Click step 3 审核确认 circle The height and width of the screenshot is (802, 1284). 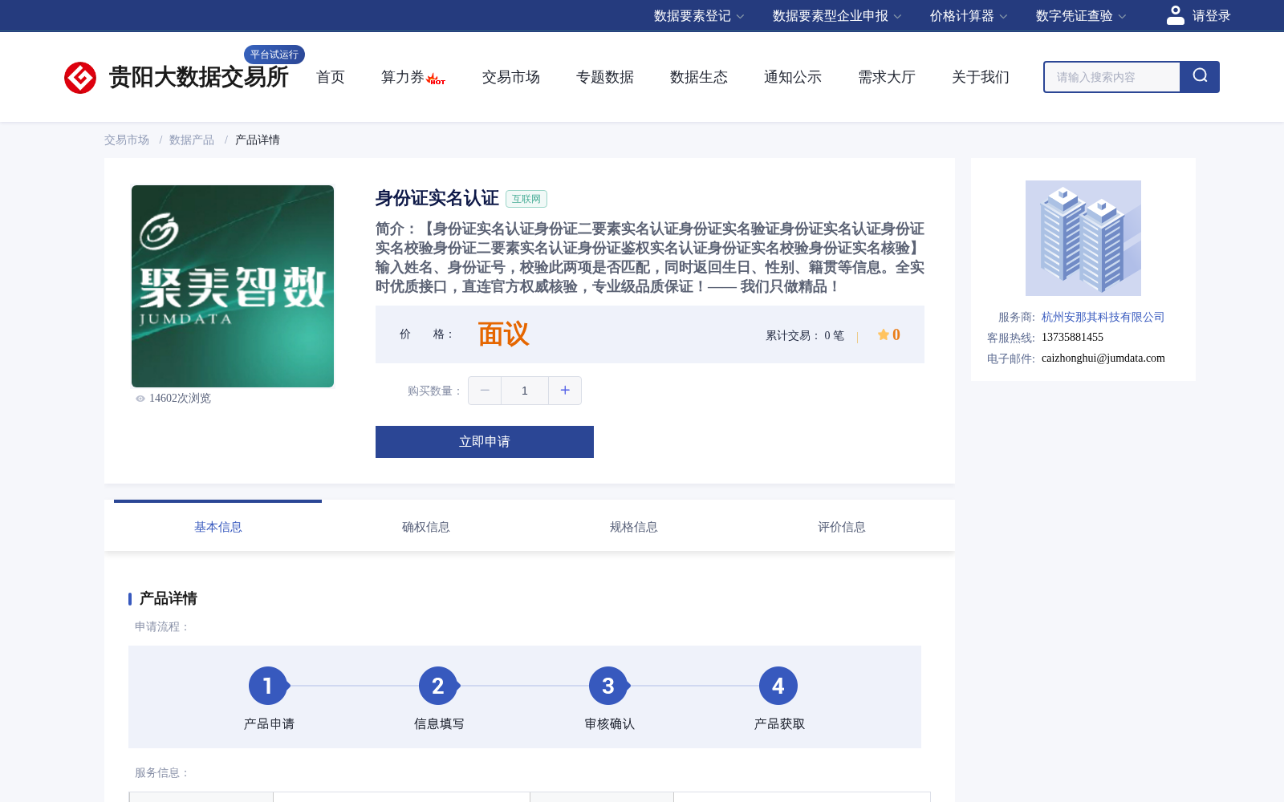coord(608,686)
